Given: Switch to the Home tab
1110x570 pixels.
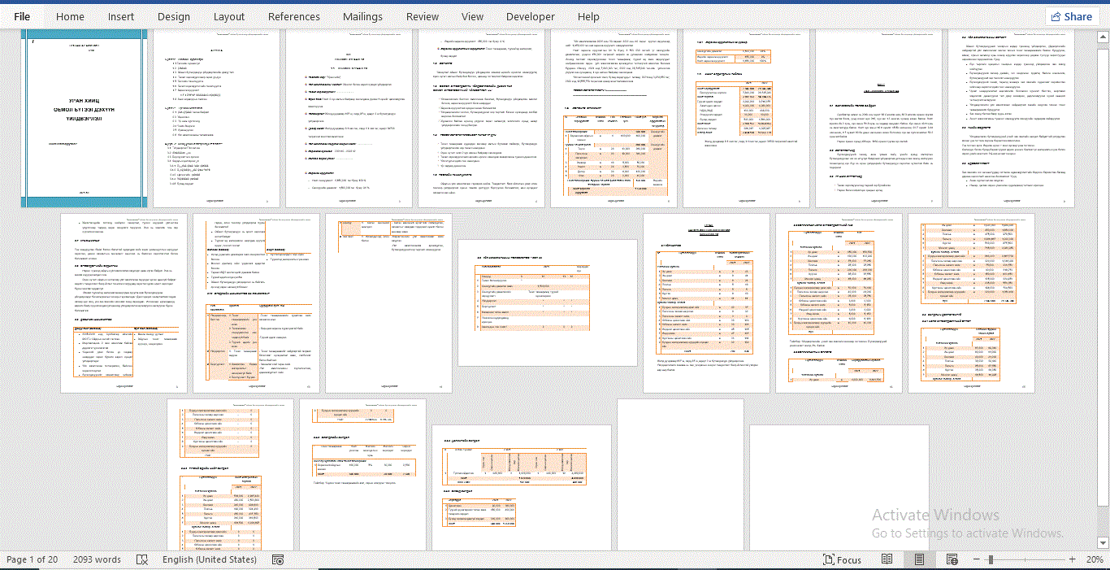Looking at the screenshot, I should click(x=70, y=16).
